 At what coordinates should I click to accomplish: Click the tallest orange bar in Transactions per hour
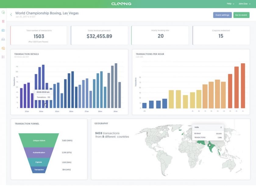coord(243,86)
